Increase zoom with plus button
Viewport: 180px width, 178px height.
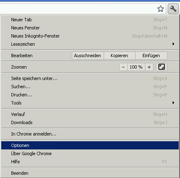(149, 67)
